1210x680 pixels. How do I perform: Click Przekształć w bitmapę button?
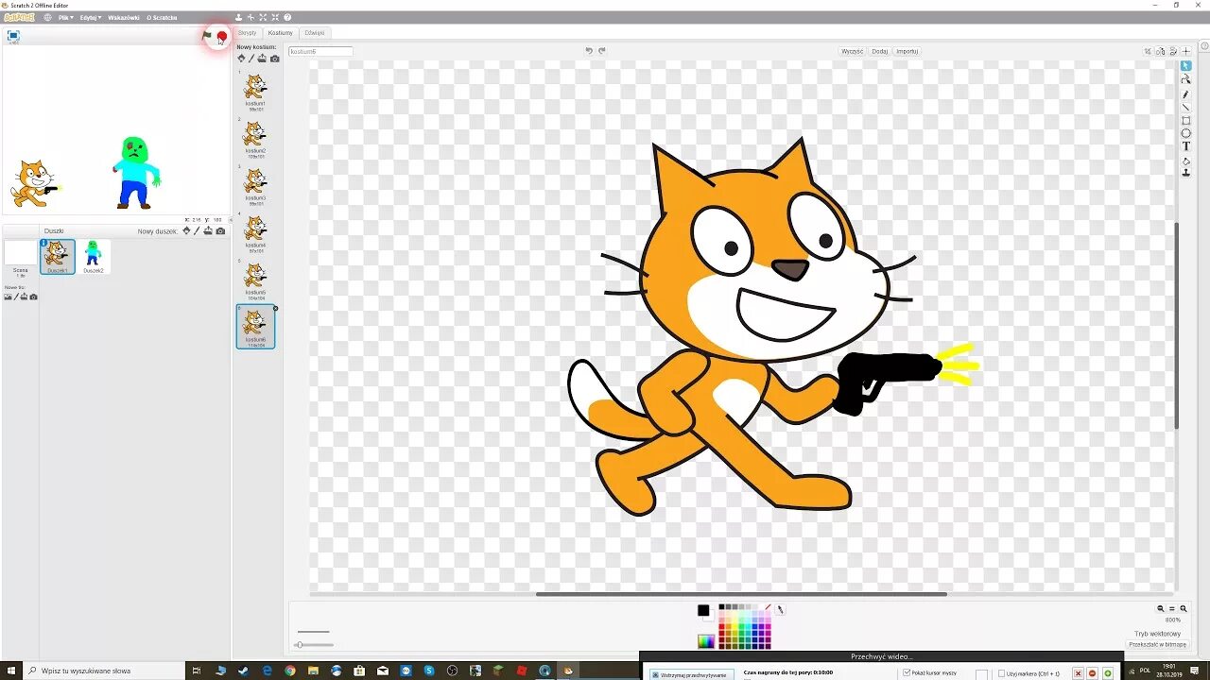(1157, 644)
